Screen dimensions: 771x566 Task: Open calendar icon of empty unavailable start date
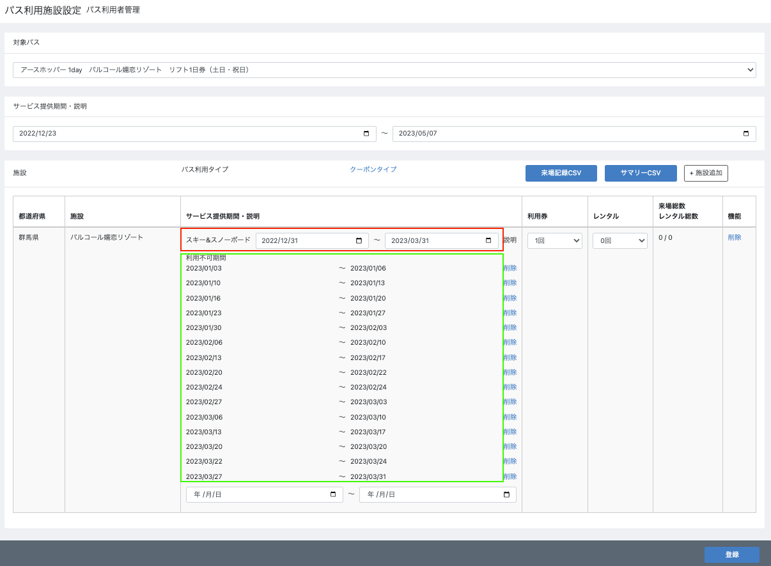coord(333,494)
